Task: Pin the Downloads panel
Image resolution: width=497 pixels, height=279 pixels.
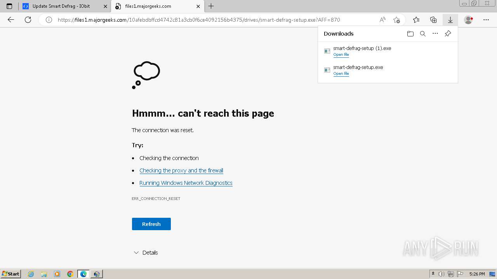Action: pos(448,34)
